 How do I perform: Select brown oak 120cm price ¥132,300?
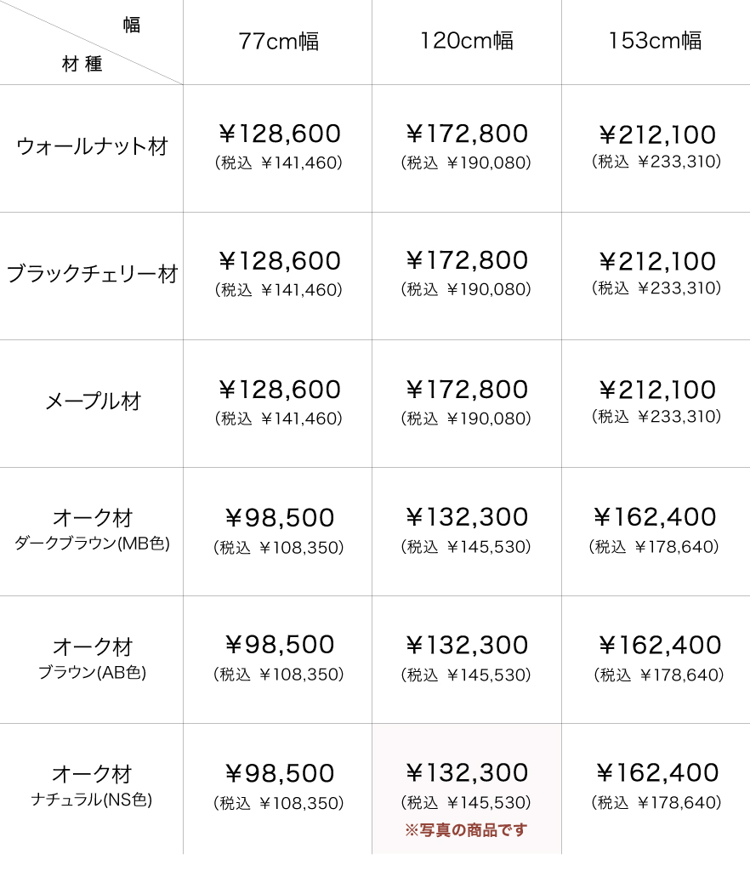[x=467, y=645]
